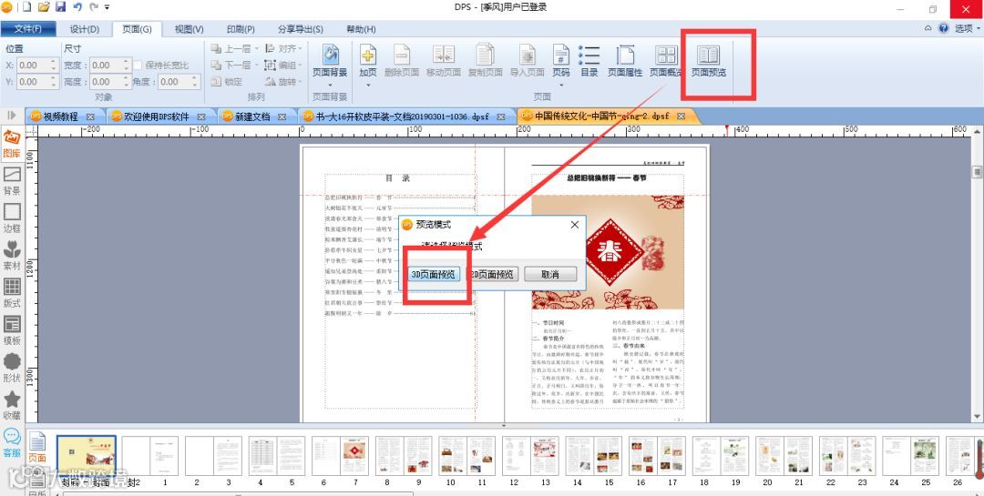984x496 pixels.
Task: Create a new document from quick toolbar
Action: coord(28,7)
